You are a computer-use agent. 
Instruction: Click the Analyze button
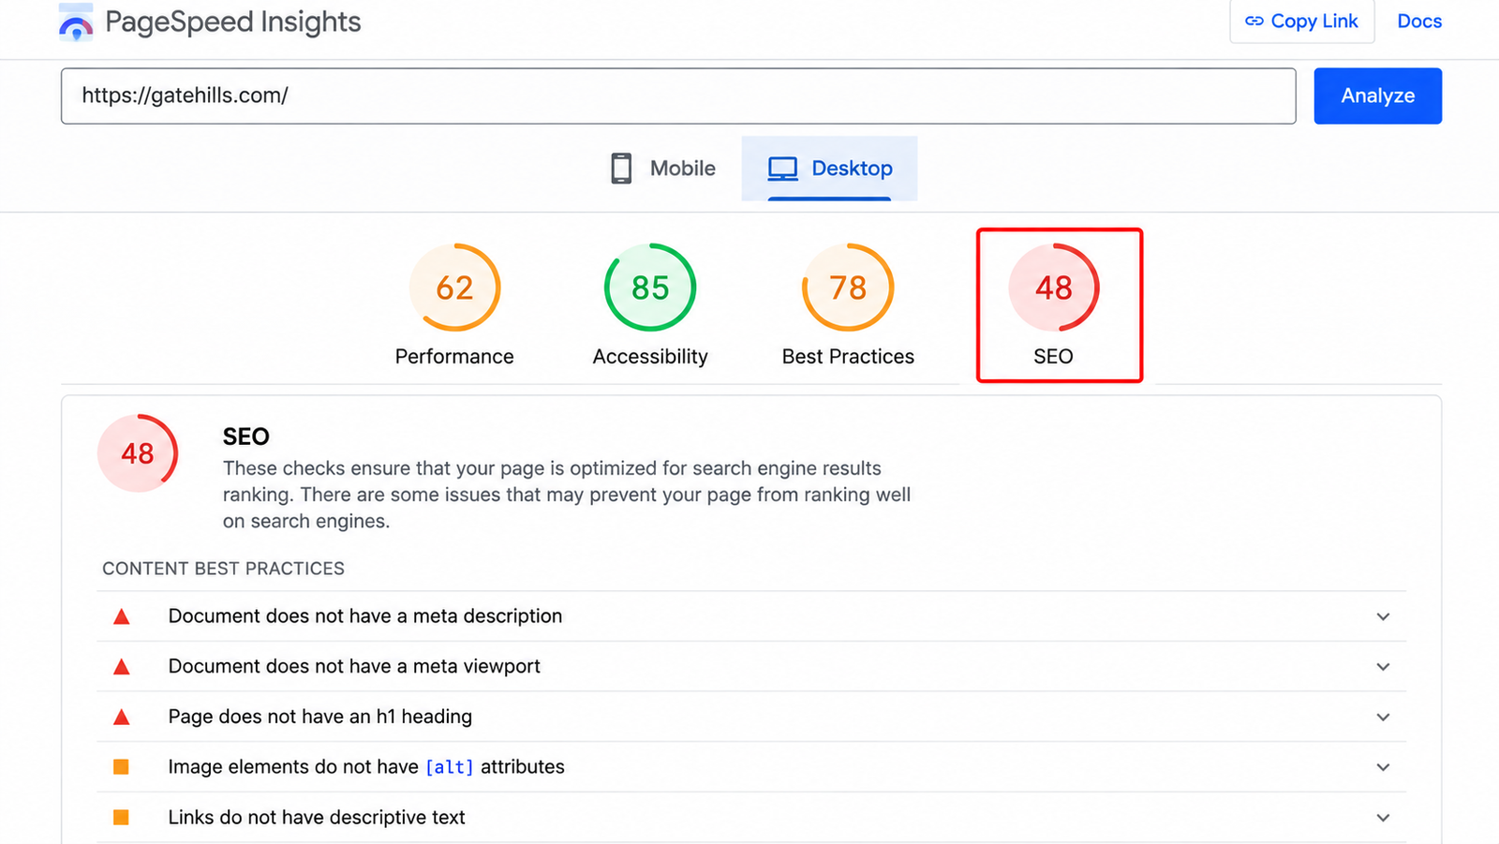click(1377, 96)
